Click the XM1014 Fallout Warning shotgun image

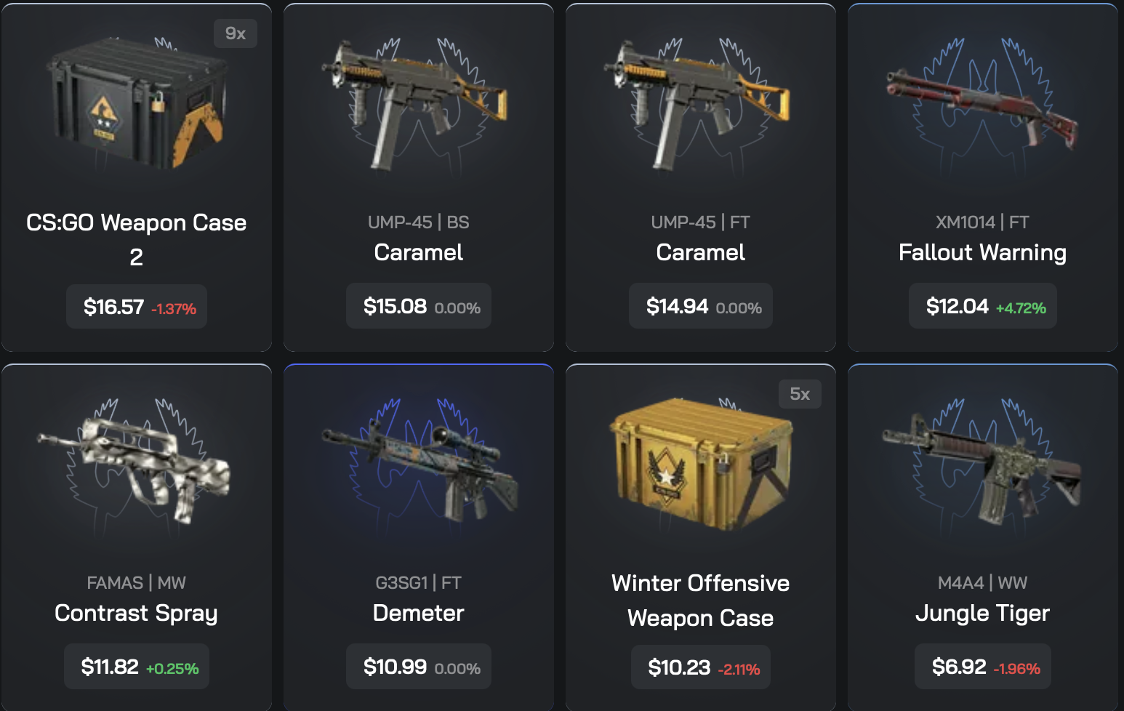click(x=982, y=105)
